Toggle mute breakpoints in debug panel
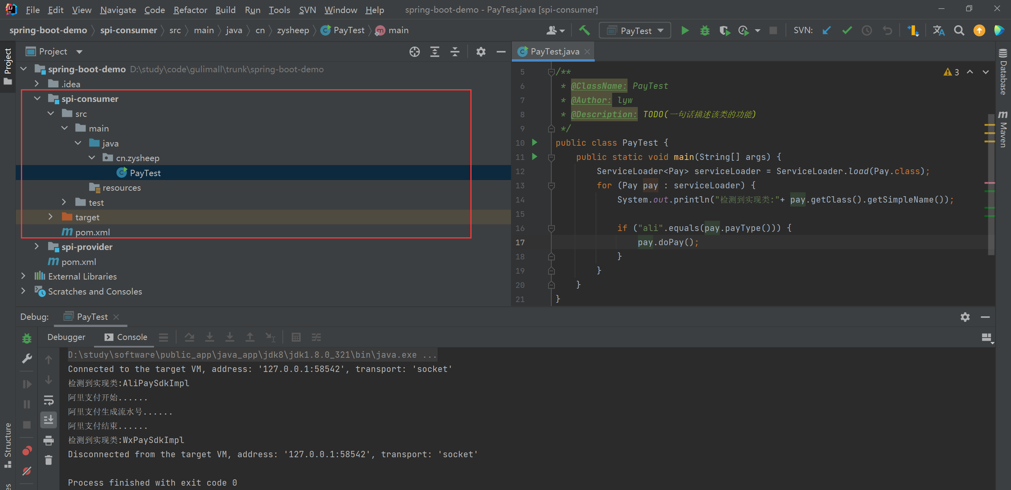Screen dimensions: 1011x490 coord(27,471)
